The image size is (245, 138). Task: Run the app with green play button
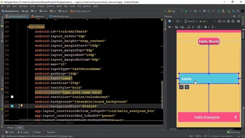[186, 11]
